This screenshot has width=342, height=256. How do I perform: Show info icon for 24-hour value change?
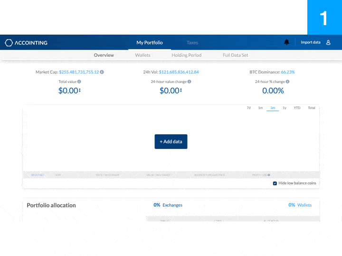(x=190, y=82)
